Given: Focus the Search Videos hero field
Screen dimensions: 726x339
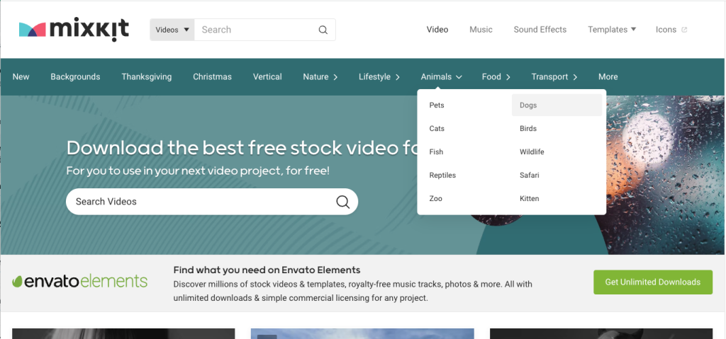Looking at the screenshot, I should [x=199, y=202].
